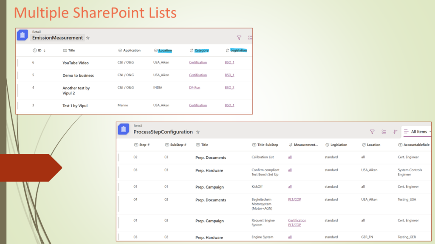Open the Certification link in Request Engine System row
This screenshot has height=244, width=435.
click(297, 220)
